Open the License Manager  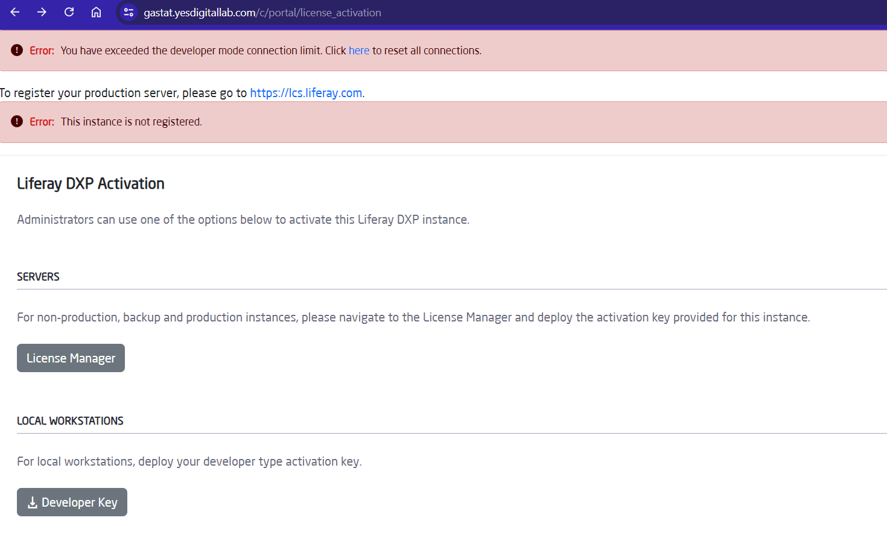[x=71, y=358]
